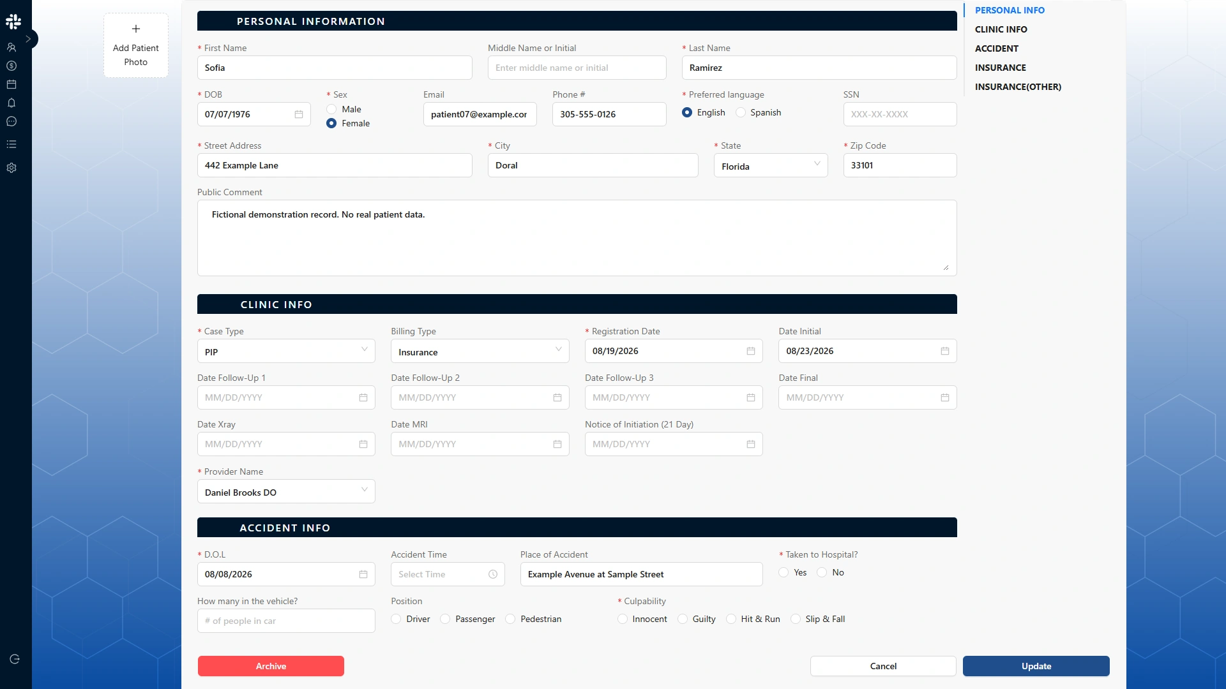Jump to ACCIDENT section in navigation
The image size is (1226, 689).
click(x=997, y=48)
